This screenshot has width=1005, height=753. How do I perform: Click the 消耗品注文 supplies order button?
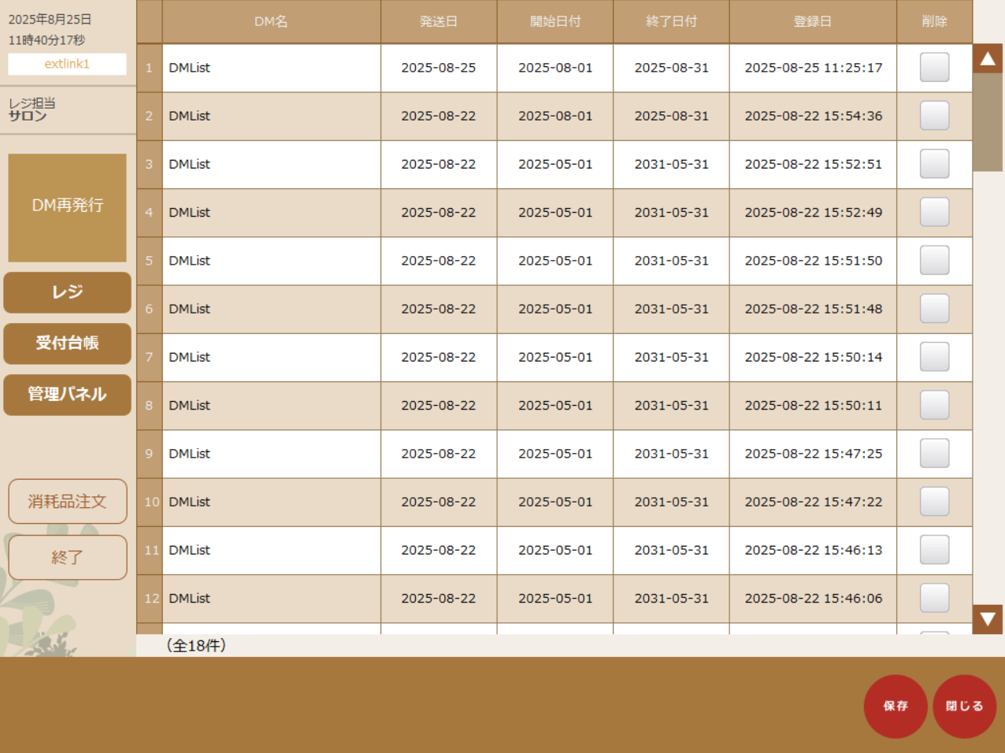point(67,501)
